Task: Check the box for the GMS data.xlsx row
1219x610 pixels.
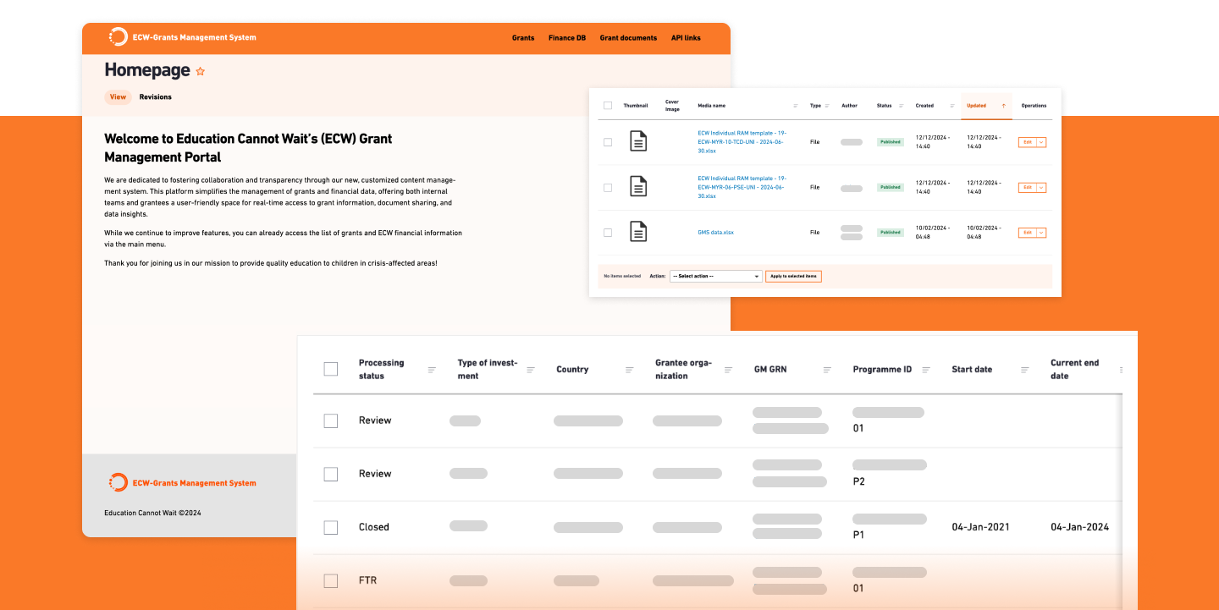Action: (608, 232)
